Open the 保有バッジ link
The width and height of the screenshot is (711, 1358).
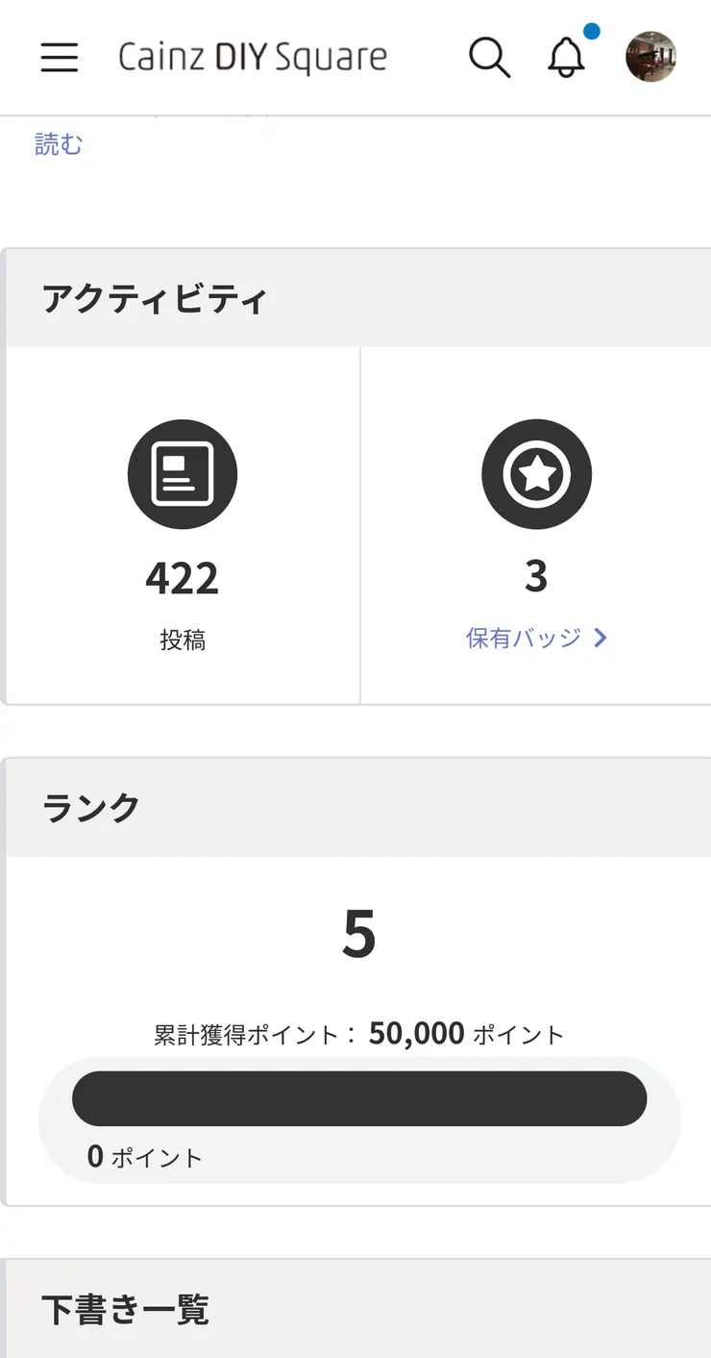(524, 638)
